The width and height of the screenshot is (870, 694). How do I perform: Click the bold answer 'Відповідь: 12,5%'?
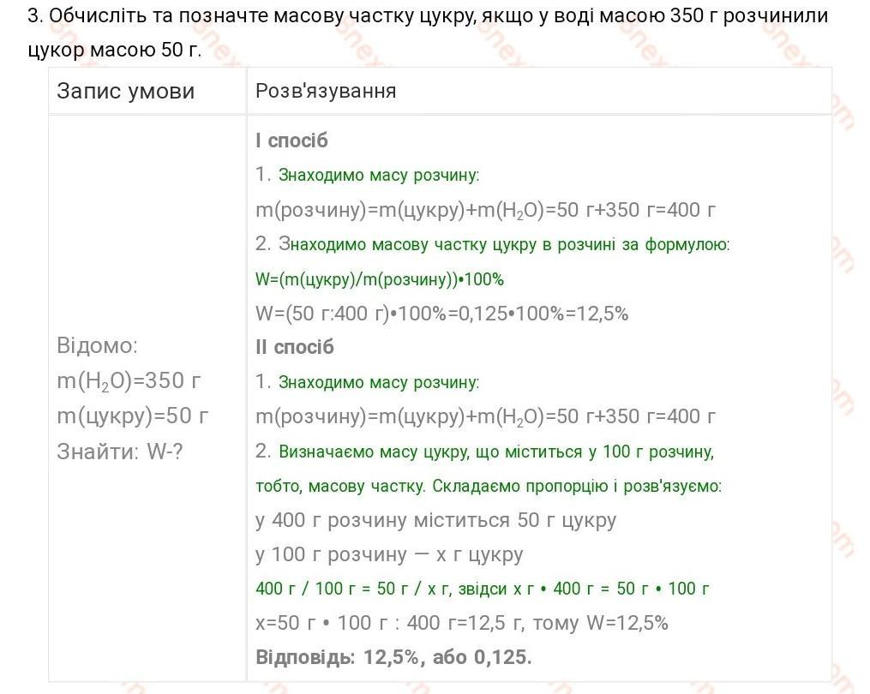tap(394, 657)
